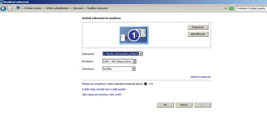Go back with the blue Back arrow

coord(3,8)
